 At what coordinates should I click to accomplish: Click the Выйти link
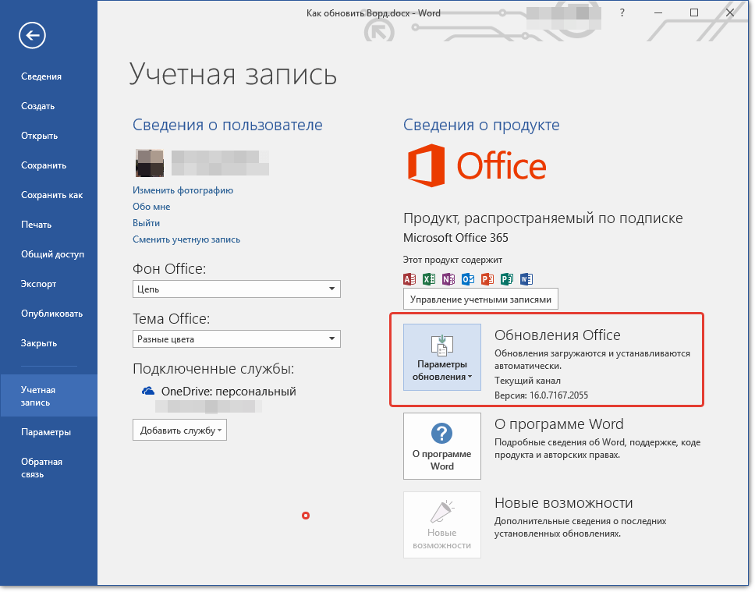[146, 223]
